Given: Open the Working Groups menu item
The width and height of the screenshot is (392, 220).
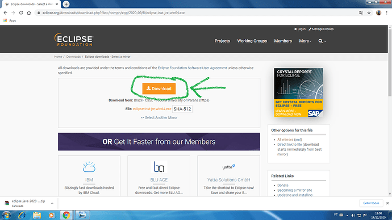Looking at the screenshot, I should pos(252,41).
